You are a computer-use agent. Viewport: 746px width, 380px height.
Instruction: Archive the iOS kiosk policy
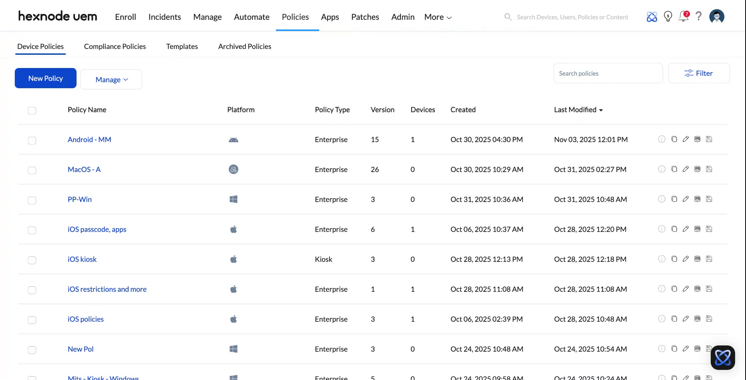697,259
